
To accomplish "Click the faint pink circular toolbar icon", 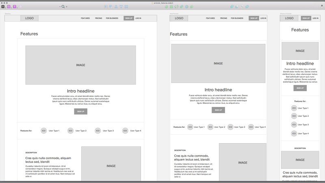I will pyautogui.click(x=21, y=7).
